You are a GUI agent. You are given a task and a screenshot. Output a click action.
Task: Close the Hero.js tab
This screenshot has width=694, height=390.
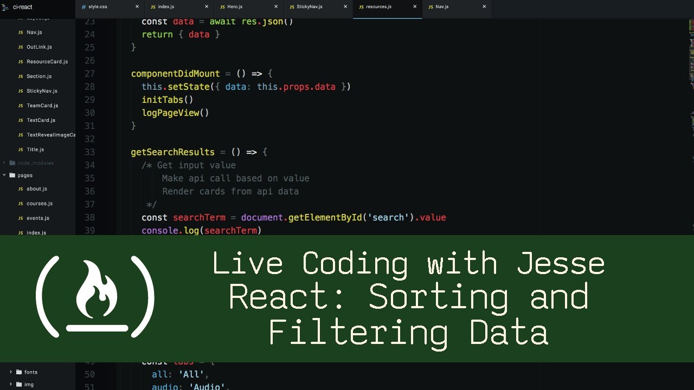(276, 6)
